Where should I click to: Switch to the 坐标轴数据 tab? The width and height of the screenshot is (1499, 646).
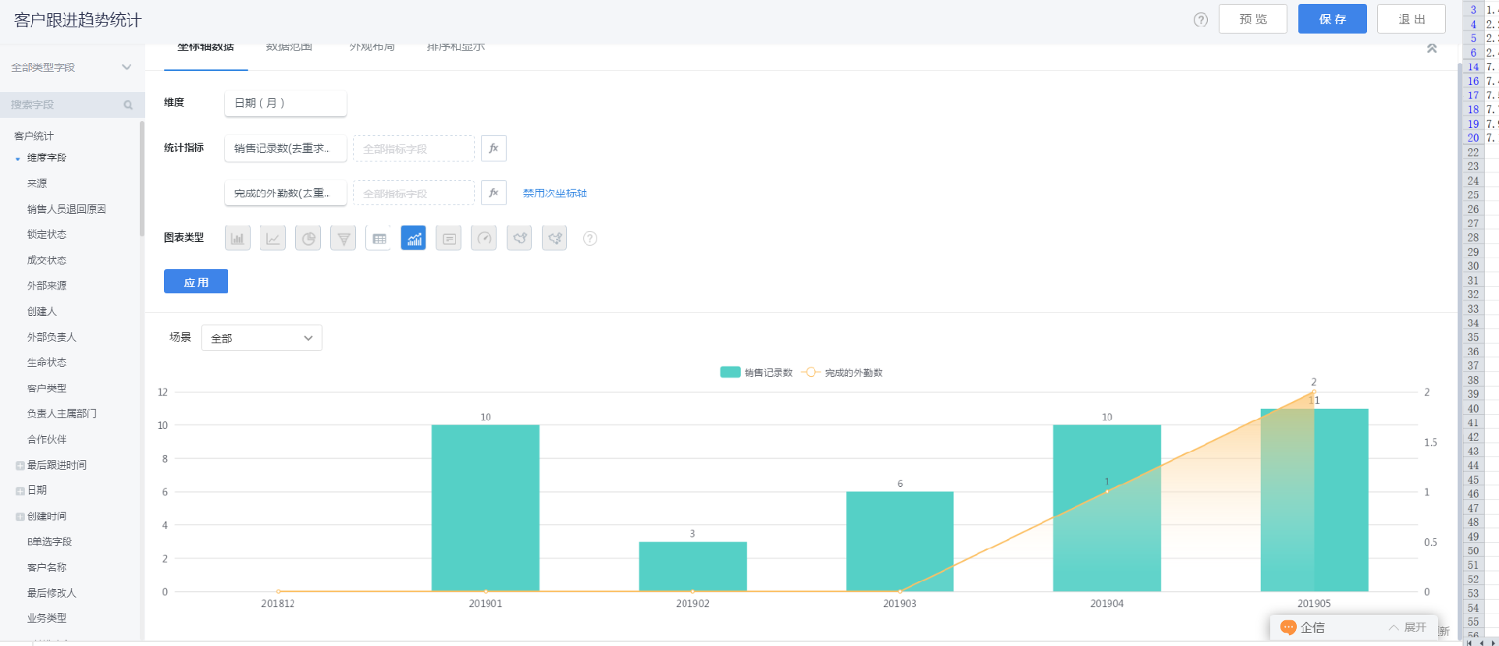[205, 48]
